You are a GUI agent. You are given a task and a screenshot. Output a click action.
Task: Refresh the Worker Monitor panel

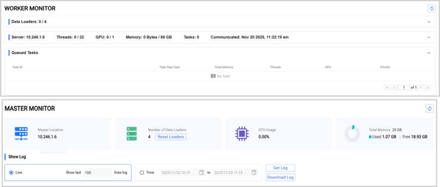click(431, 8)
